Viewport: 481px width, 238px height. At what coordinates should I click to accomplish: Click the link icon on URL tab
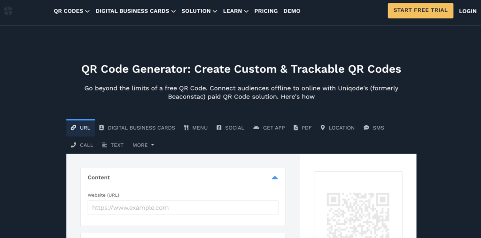click(x=73, y=128)
